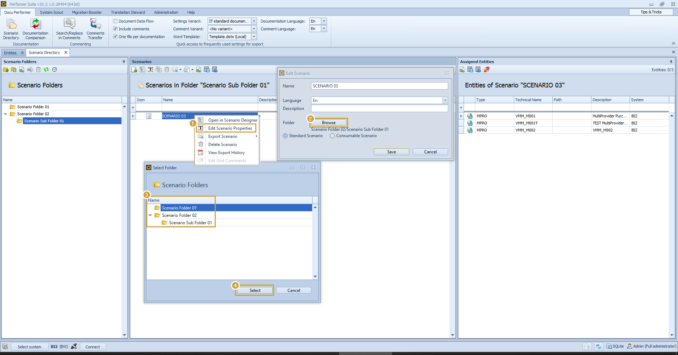Image resolution: width=678 pixels, height=355 pixels.
Task: Refresh the Scenario Folders list
Action: (46, 69)
